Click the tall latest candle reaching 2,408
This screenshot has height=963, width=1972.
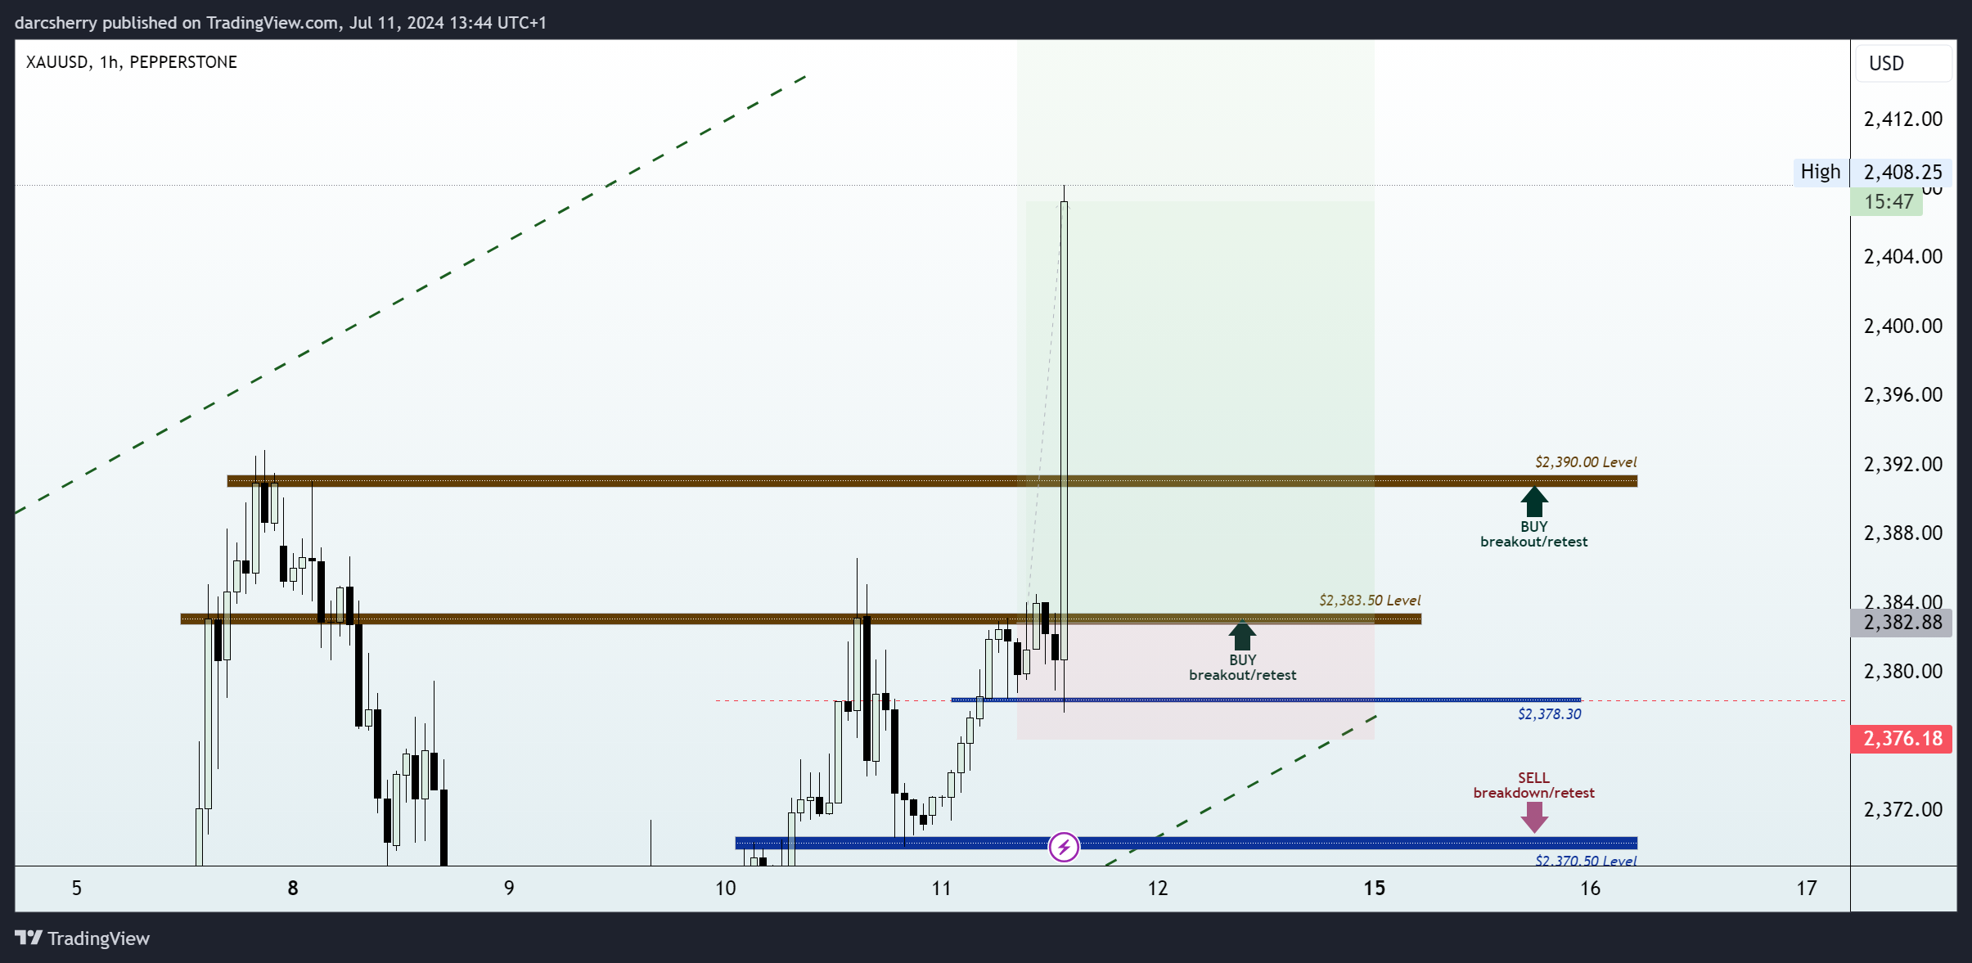tap(1064, 431)
